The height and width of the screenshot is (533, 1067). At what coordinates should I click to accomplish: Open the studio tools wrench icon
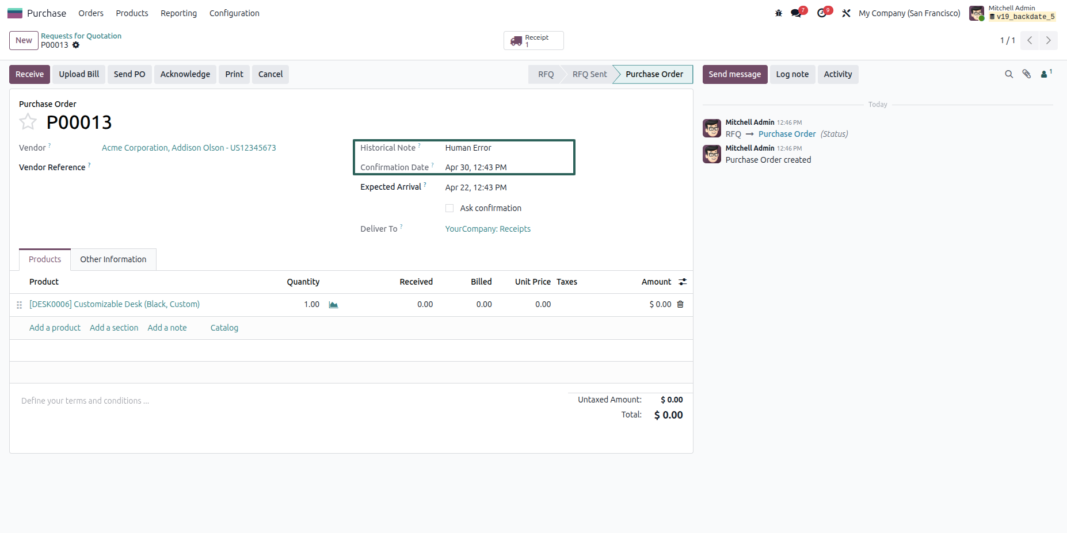point(846,13)
